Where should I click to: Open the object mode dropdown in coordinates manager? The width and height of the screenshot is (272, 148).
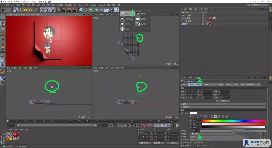(x=145, y=143)
